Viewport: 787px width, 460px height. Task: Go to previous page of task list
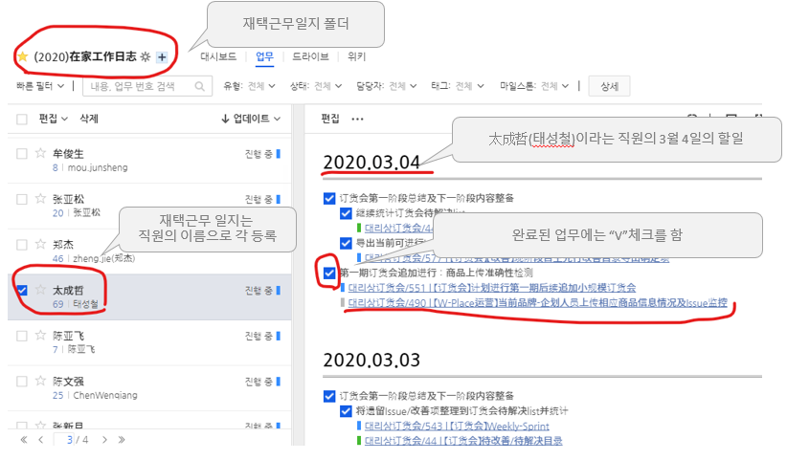pos(40,440)
